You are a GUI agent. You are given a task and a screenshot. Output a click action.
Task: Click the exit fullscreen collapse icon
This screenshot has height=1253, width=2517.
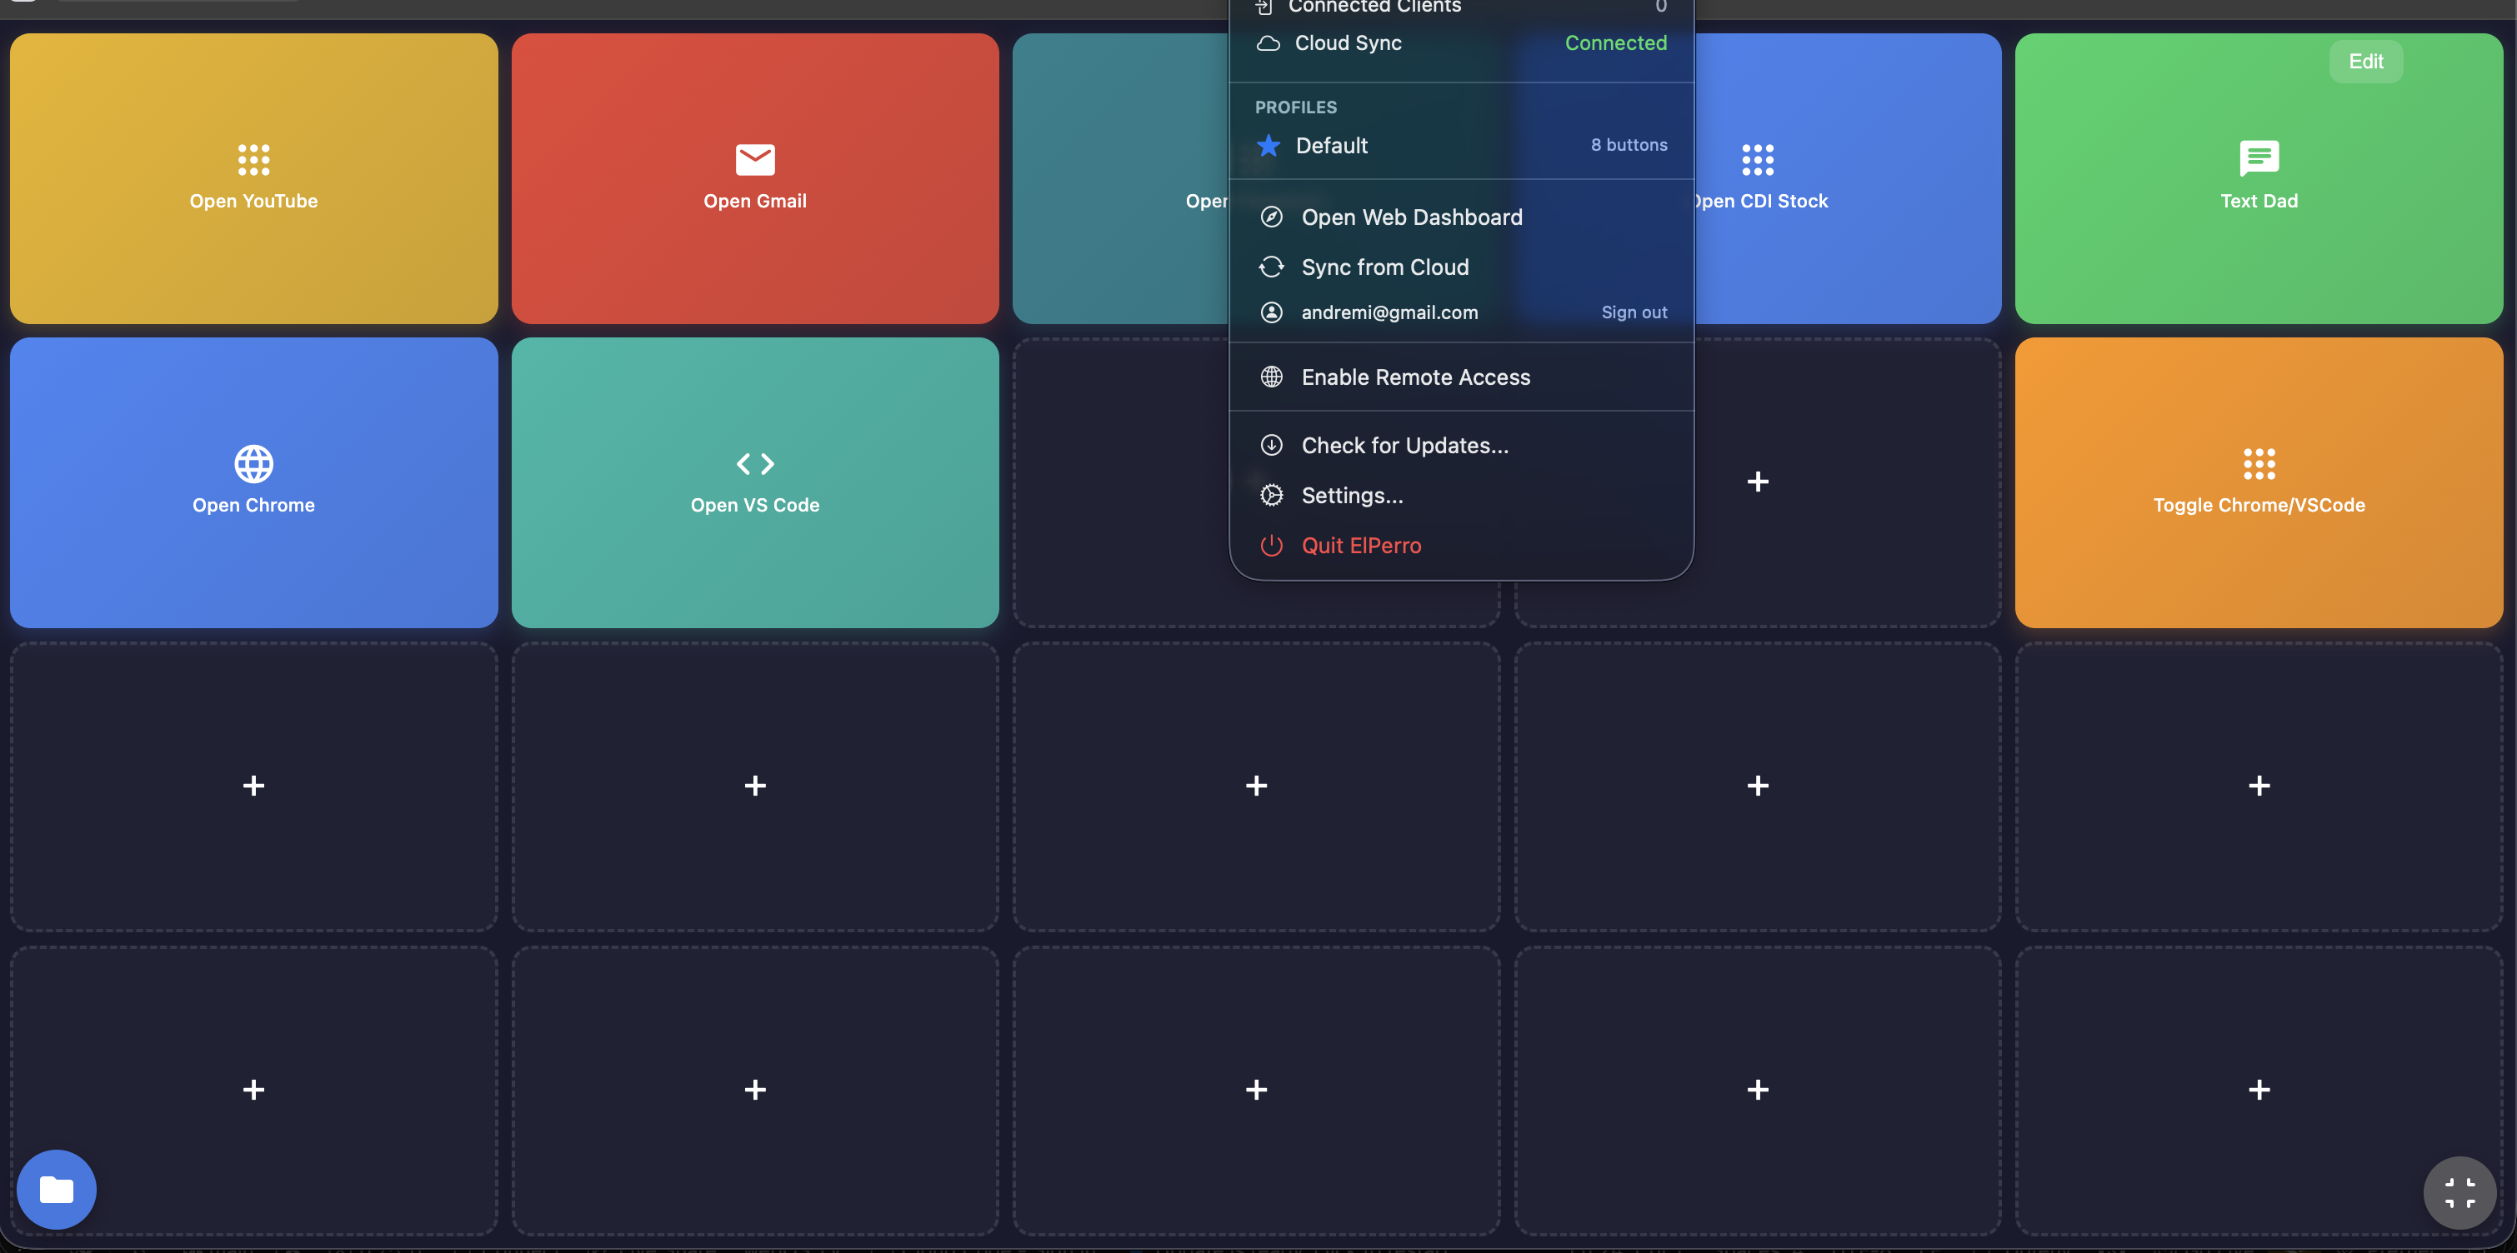[2459, 1191]
